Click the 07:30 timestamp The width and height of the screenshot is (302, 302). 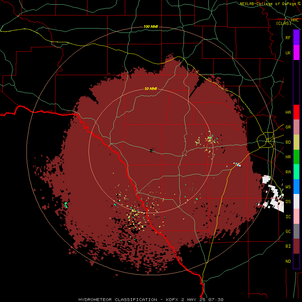[x=216, y=300]
